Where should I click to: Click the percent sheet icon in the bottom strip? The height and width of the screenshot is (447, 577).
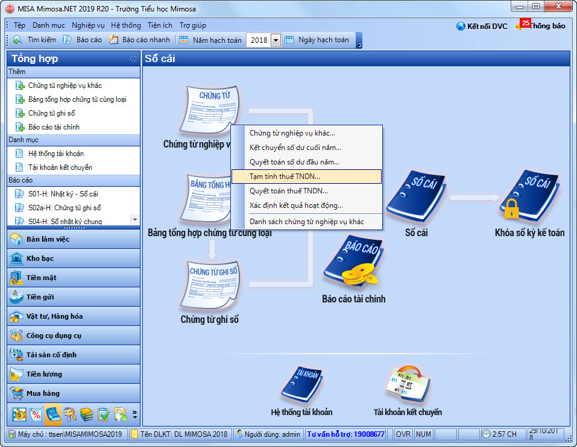click(x=36, y=414)
